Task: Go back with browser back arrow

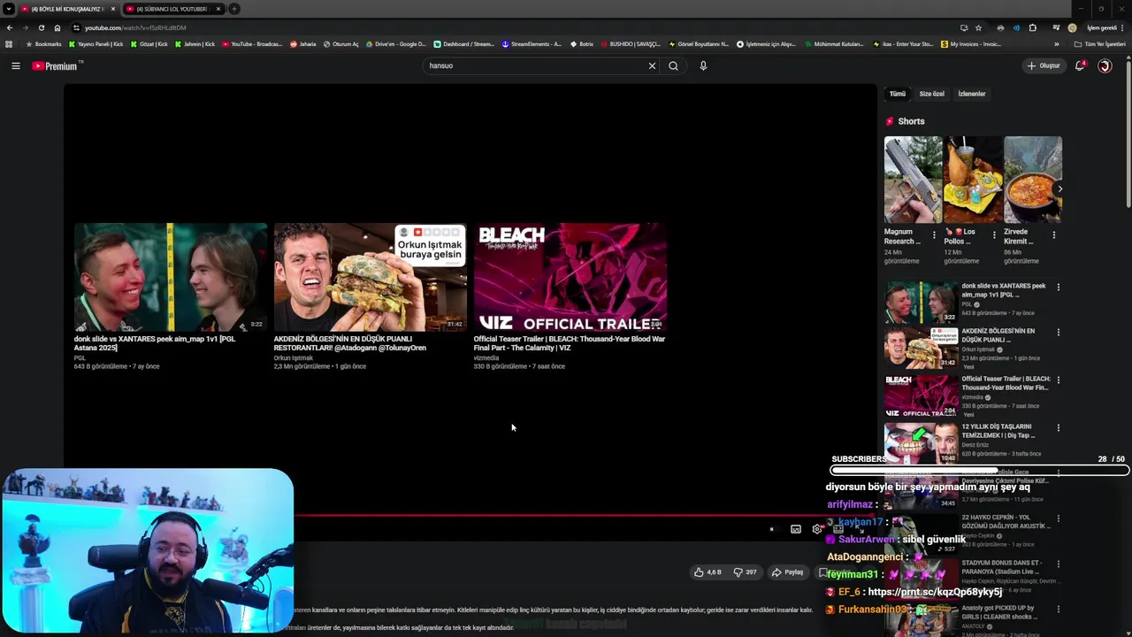Action: 10,27
